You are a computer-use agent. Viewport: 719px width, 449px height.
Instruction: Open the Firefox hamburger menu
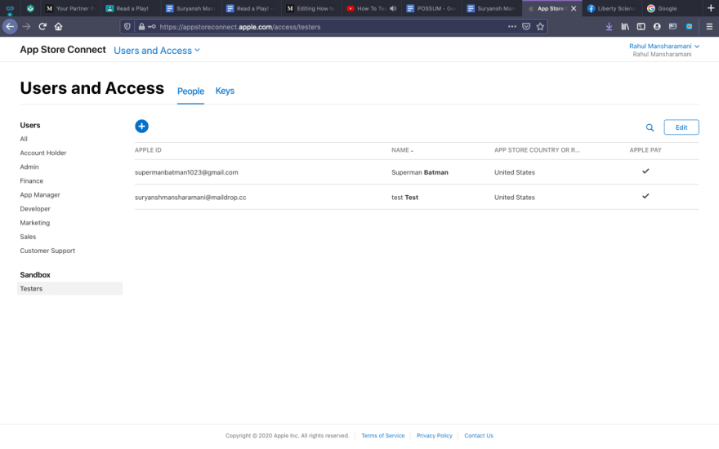tap(709, 27)
